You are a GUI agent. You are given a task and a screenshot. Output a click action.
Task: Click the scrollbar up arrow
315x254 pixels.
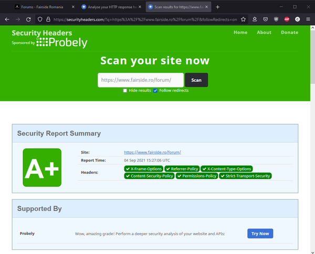[312, 28]
